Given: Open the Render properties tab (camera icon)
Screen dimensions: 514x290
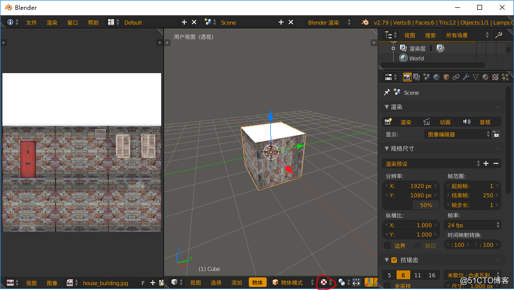Looking at the screenshot, I should [407, 77].
